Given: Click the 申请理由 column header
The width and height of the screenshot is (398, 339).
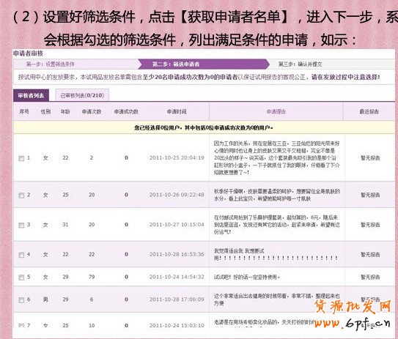Looking at the screenshot, I should click(x=276, y=111).
